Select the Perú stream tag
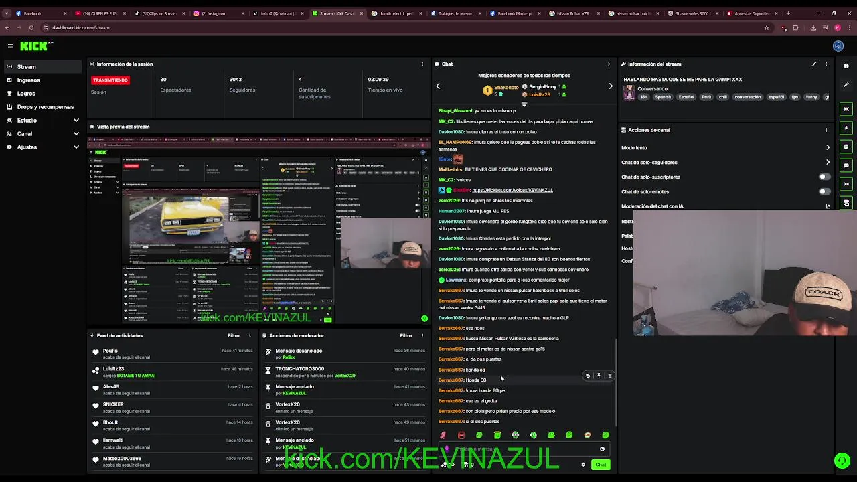This screenshot has height=482, width=857. pyautogui.click(x=706, y=97)
